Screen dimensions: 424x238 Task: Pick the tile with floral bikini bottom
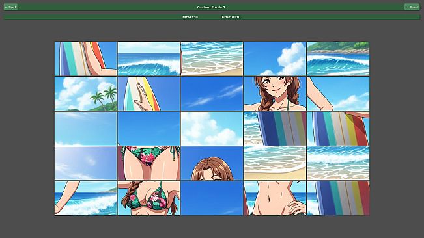(148, 163)
